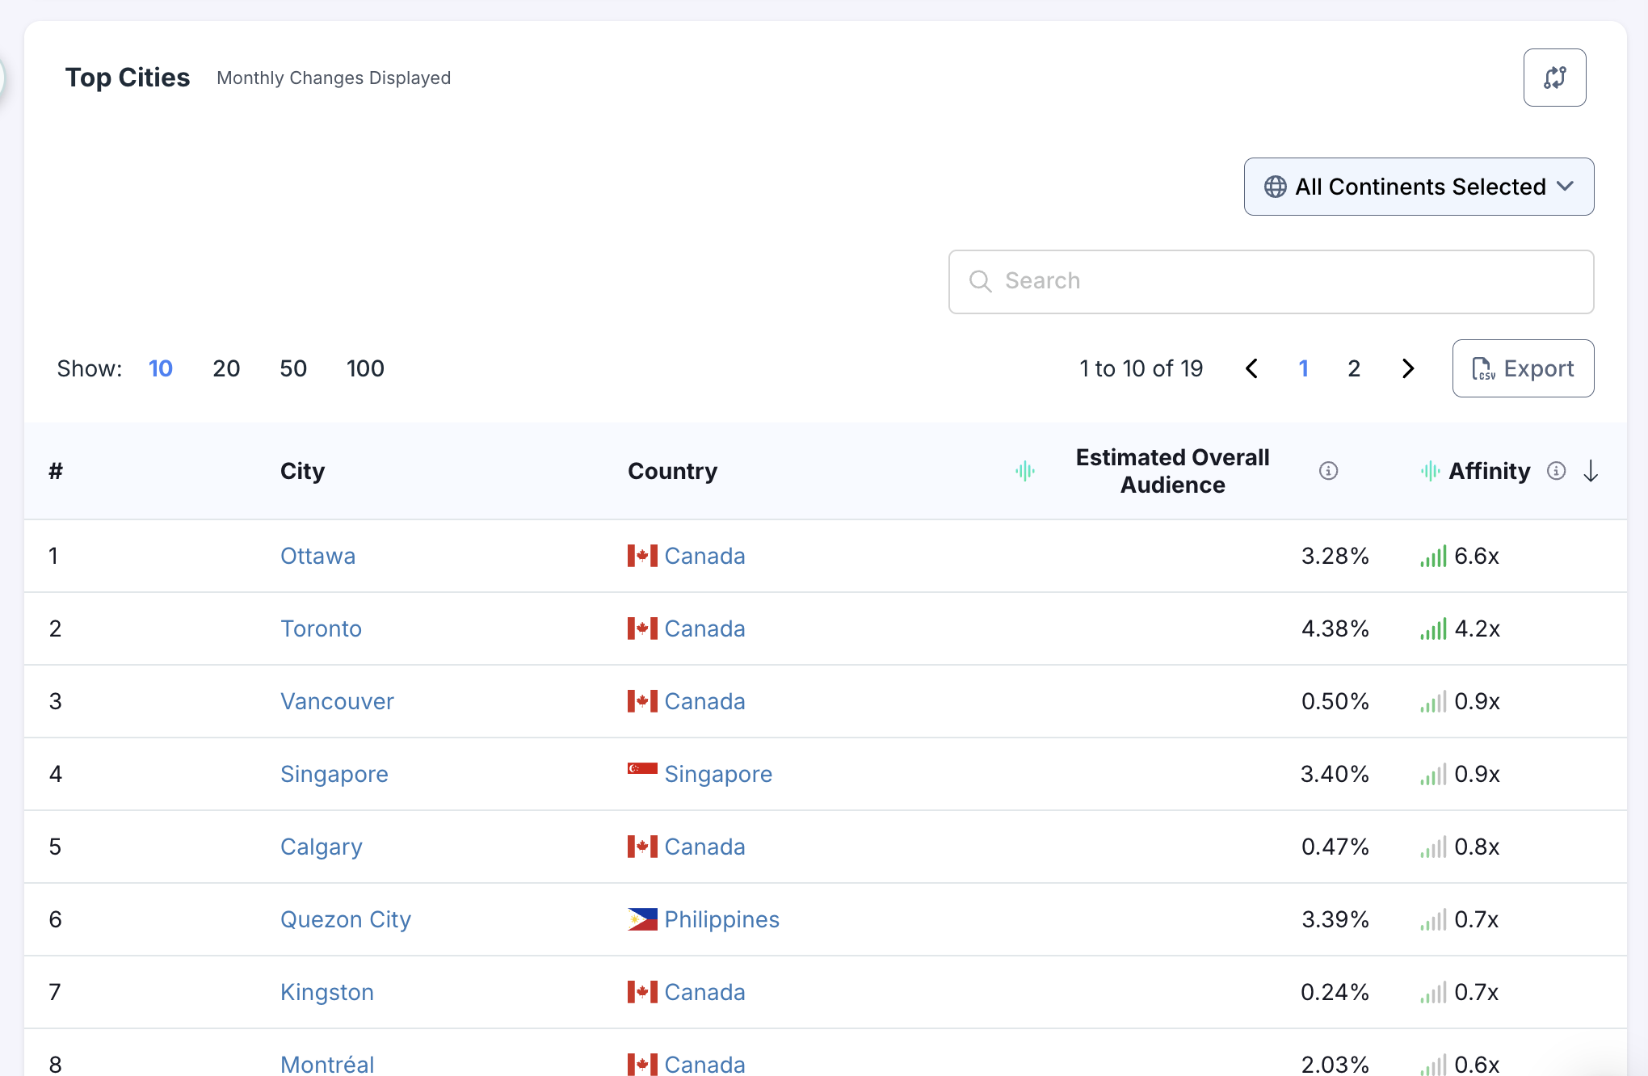1648x1076 pixels.
Task: Open the Kingston city link
Action: tap(326, 992)
